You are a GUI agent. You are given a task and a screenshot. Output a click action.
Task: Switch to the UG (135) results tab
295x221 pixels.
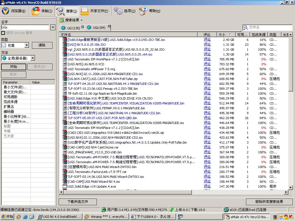[72, 28]
